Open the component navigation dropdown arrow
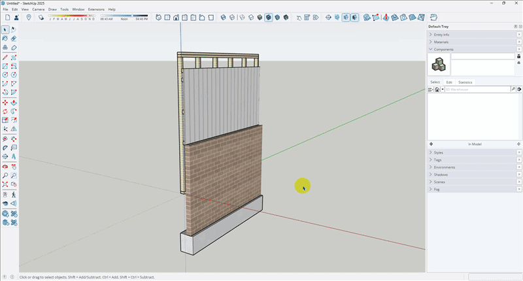This screenshot has height=281, width=523. (443, 90)
